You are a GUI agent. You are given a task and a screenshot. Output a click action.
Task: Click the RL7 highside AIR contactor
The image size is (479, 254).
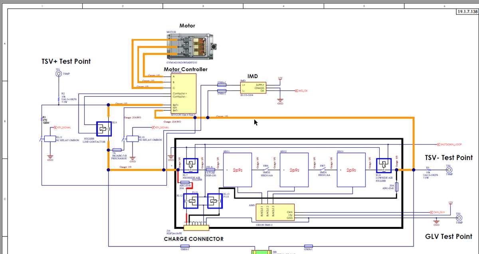point(191,165)
